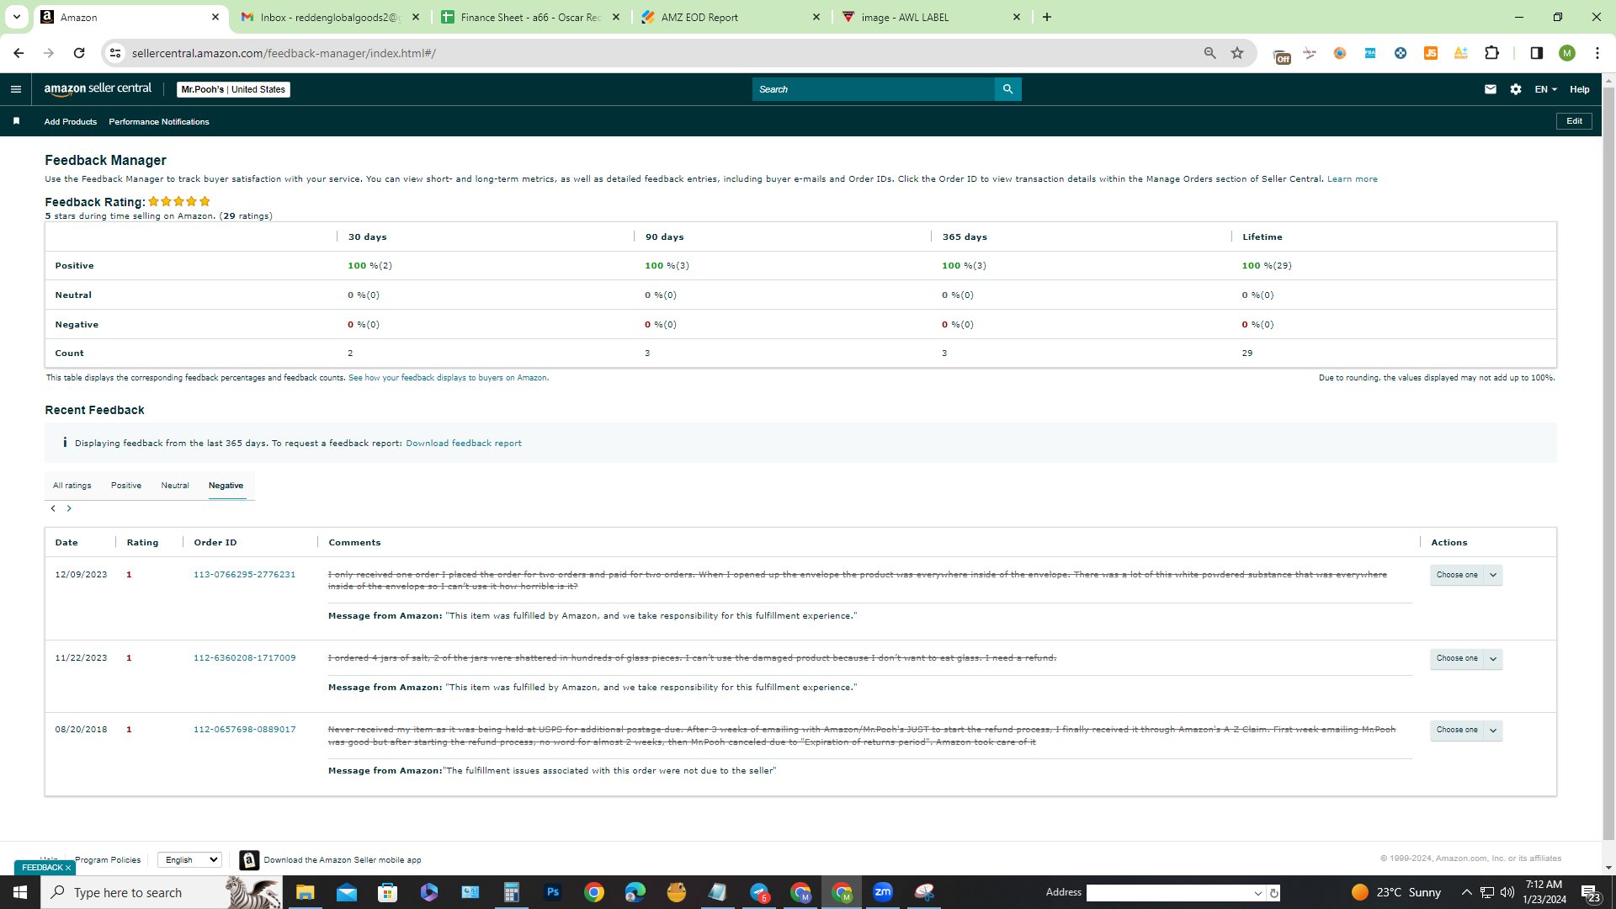1616x909 pixels.
Task: Open the English language selector in footer
Action: (190, 859)
